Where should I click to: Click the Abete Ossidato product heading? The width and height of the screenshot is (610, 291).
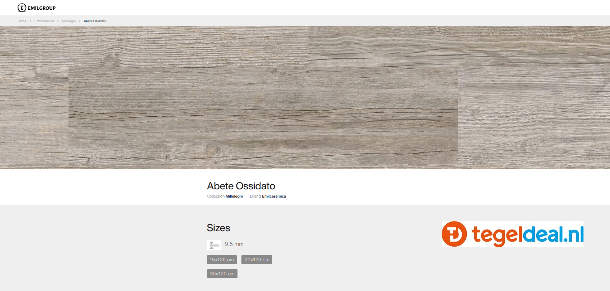click(241, 186)
